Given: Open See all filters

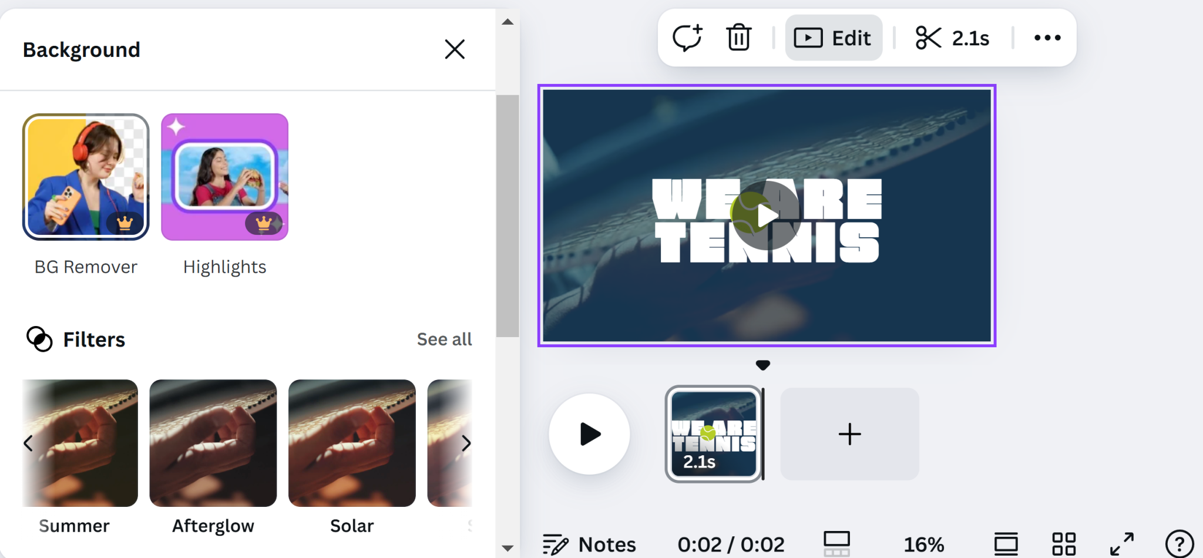Looking at the screenshot, I should (x=444, y=339).
